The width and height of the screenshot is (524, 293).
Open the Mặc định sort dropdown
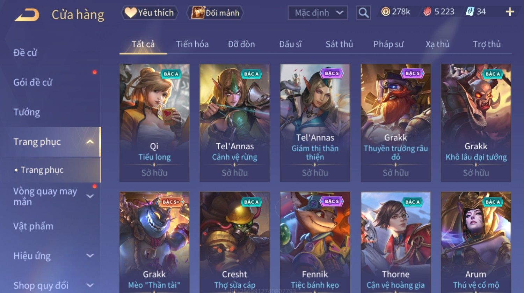318,13
